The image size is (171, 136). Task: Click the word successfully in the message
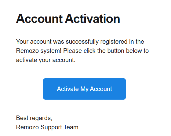(82, 42)
